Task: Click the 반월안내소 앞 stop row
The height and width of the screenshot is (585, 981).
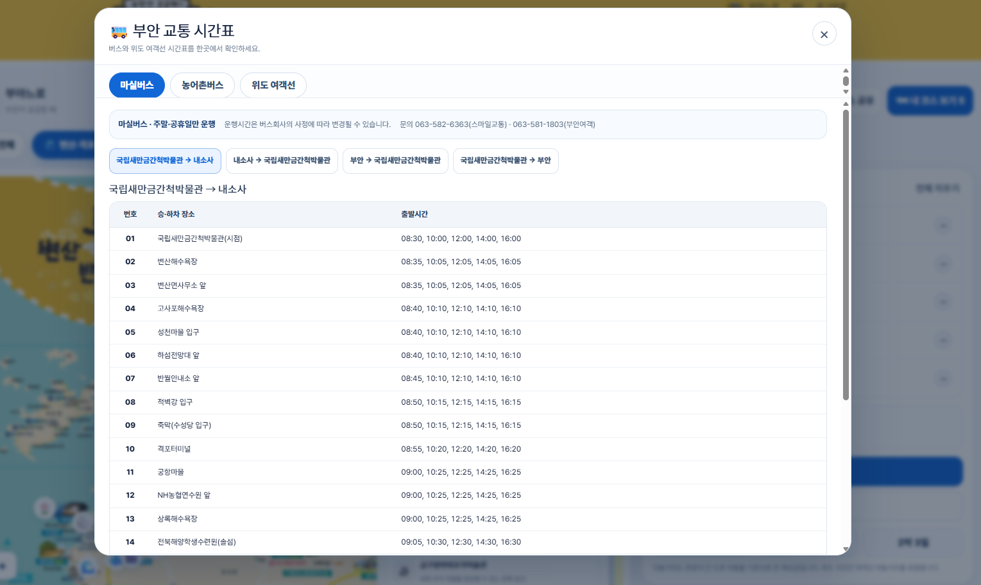Action: (468, 378)
